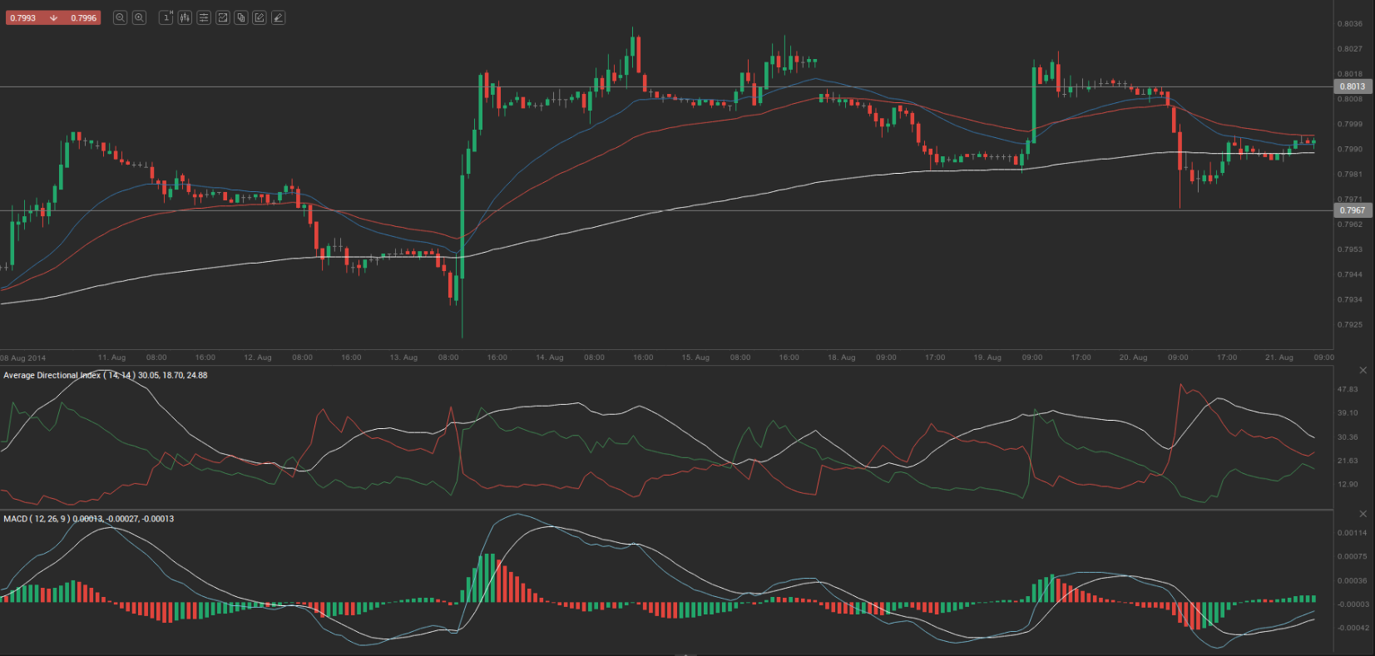Screen dimensions: 1375x656
Task: Click the divider between ADX and MACD panels
Action: (x=665, y=510)
